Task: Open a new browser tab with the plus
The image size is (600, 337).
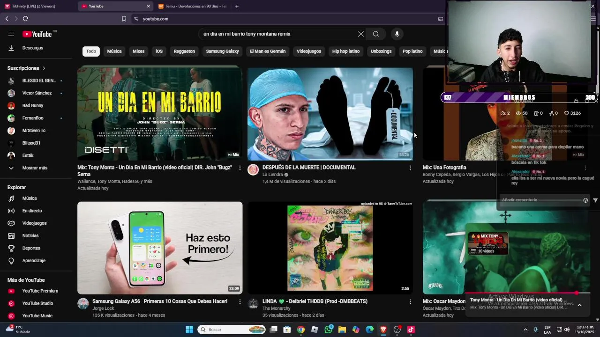Action: (x=237, y=6)
